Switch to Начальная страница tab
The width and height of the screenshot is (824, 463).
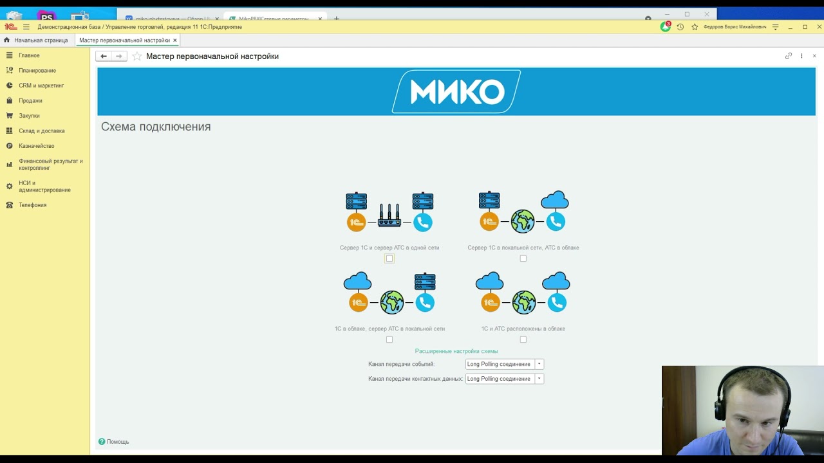point(36,40)
